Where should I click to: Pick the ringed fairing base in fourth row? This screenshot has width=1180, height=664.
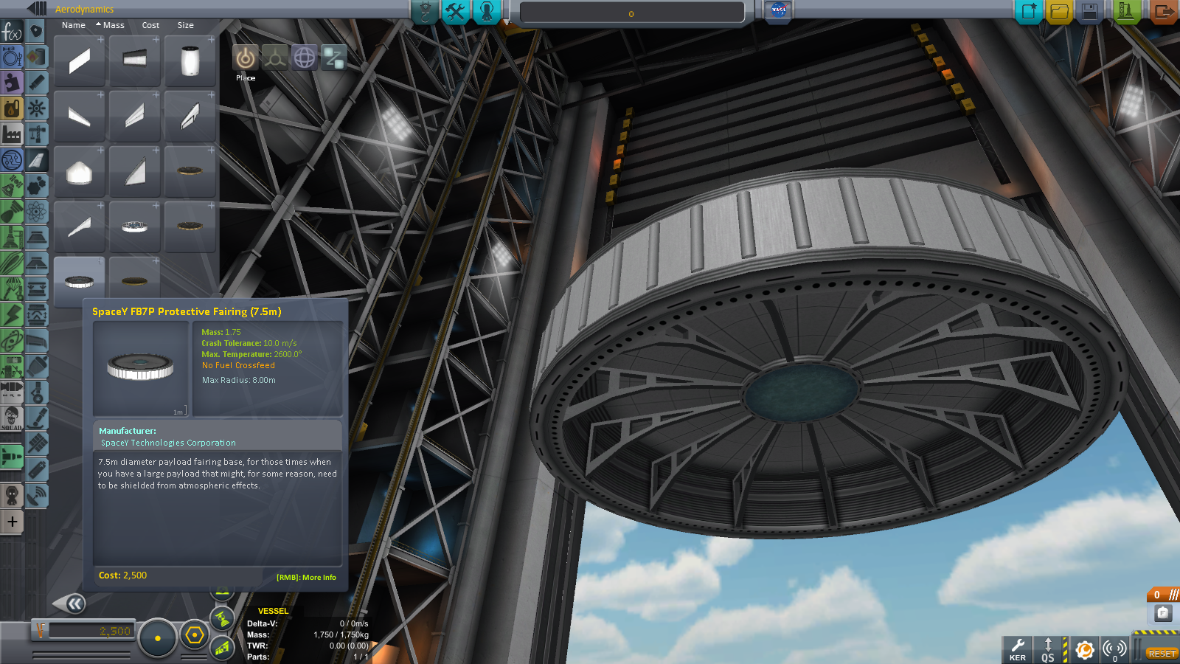(134, 227)
